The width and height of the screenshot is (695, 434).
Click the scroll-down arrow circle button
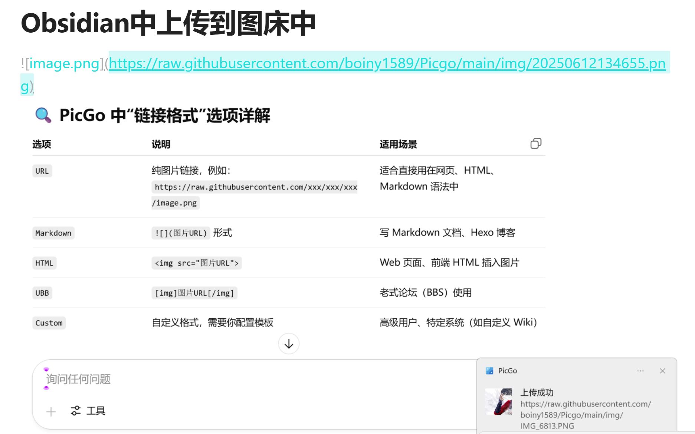point(289,344)
